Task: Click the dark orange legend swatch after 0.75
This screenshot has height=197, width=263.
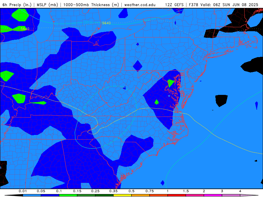Action: point(159,195)
